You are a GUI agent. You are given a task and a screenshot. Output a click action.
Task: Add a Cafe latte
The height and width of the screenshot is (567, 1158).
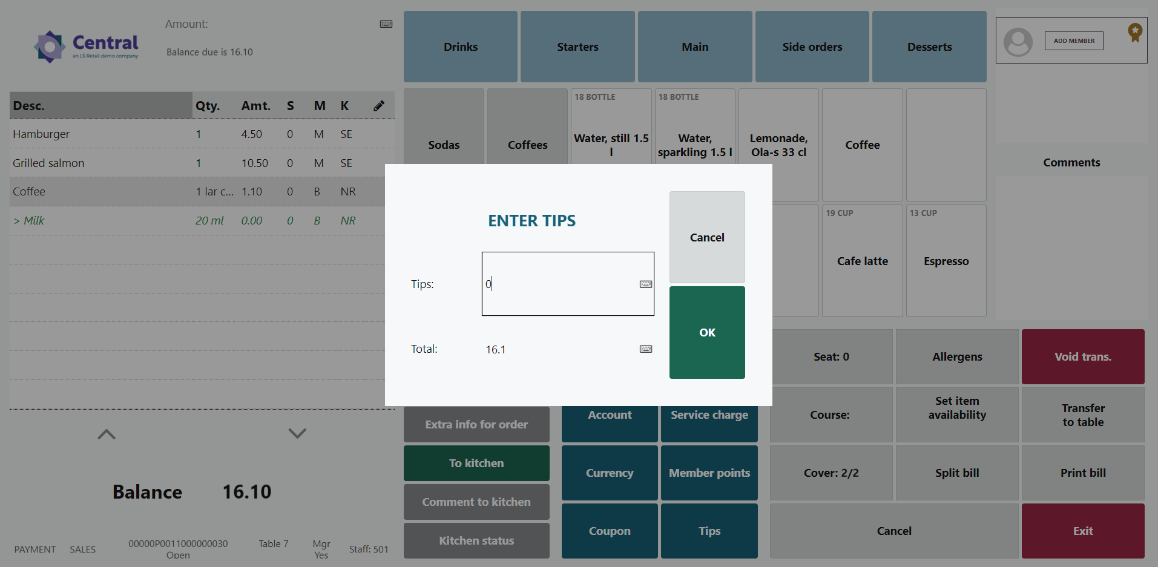tap(863, 261)
